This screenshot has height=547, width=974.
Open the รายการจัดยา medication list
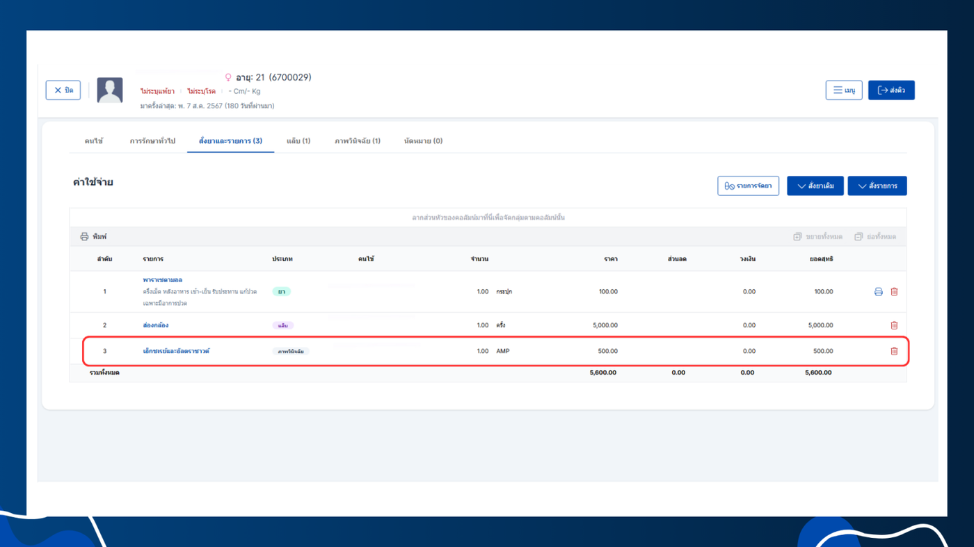pyautogui.click(x=748, y=186)
